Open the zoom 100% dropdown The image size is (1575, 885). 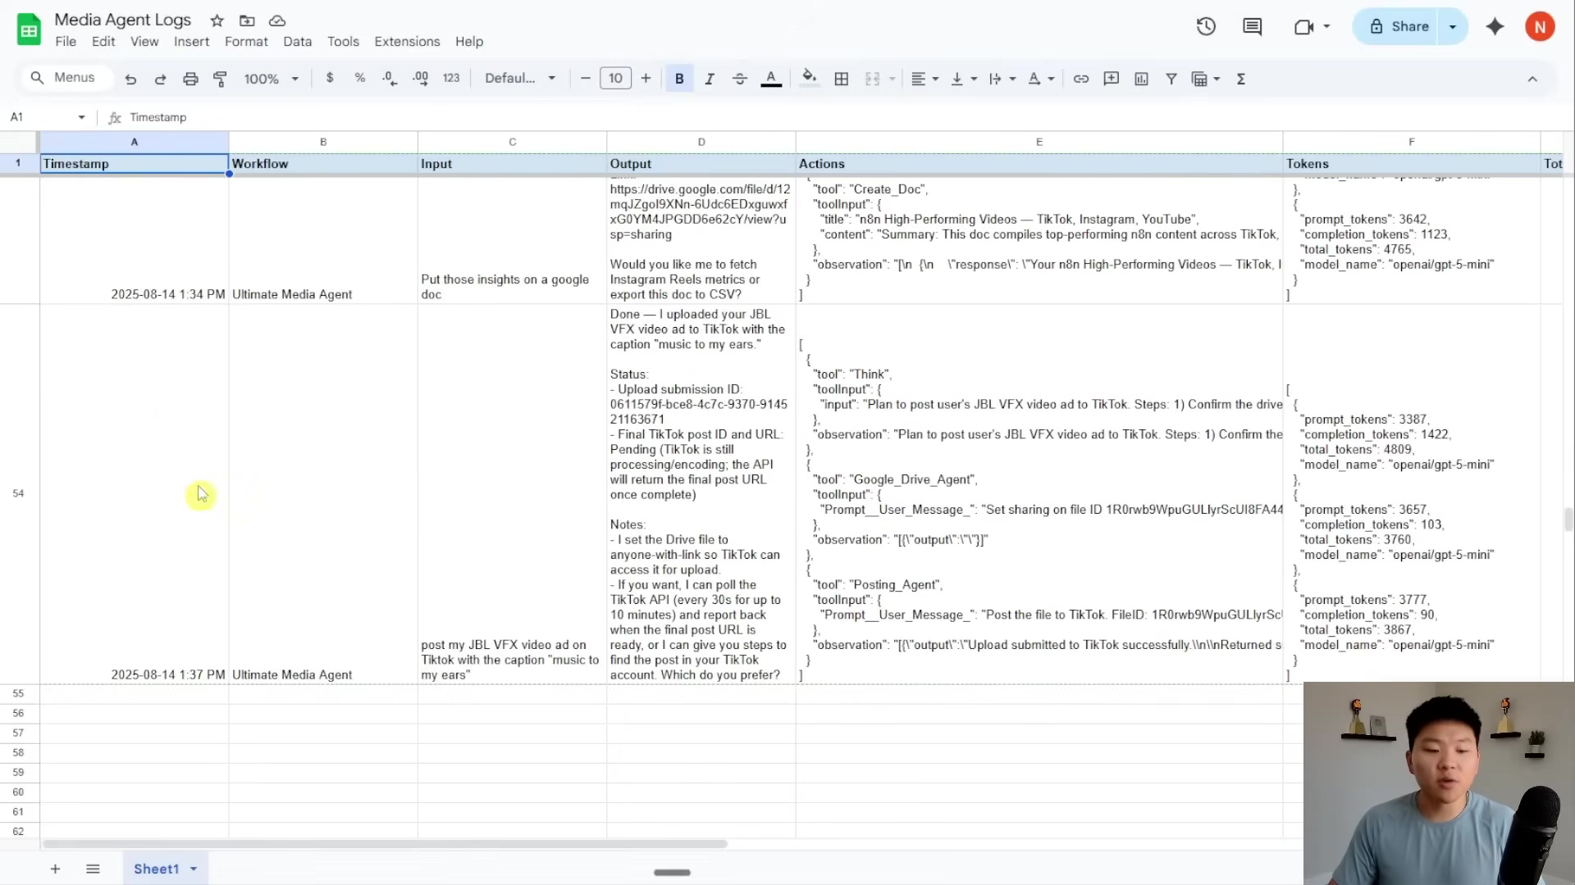271,79
